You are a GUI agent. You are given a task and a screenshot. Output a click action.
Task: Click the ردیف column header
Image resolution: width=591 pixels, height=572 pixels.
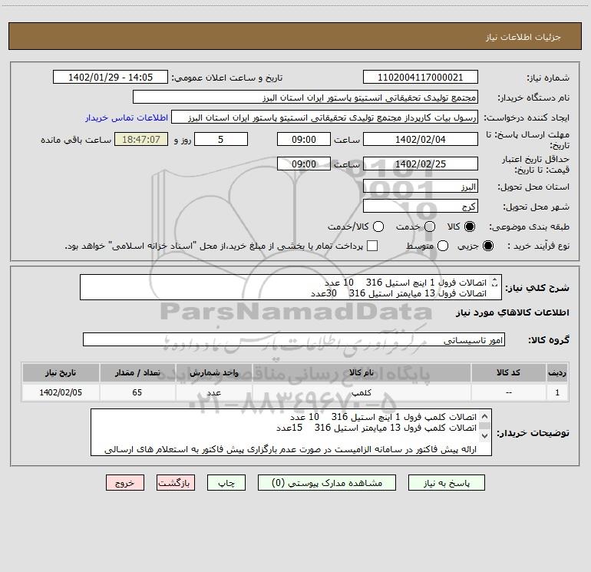(x=557, y=372)
